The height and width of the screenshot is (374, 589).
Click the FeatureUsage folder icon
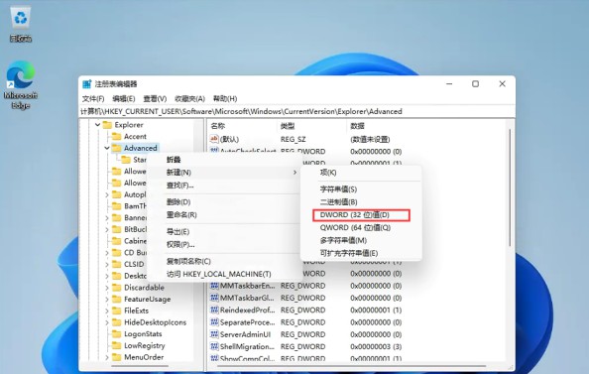pyautogui.click(x=117, y=300)
